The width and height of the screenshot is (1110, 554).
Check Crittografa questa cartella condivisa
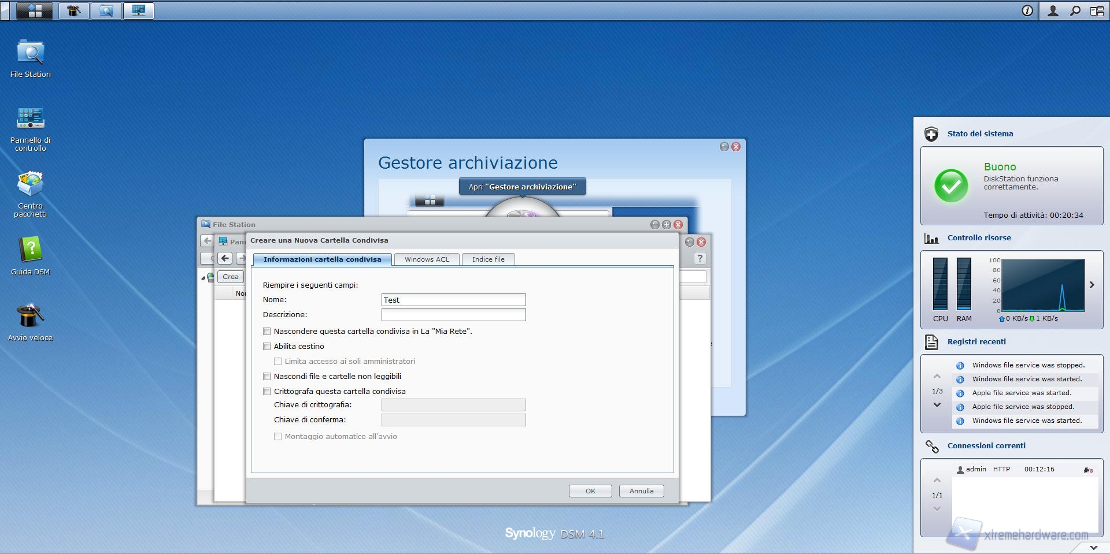(267, 392)
